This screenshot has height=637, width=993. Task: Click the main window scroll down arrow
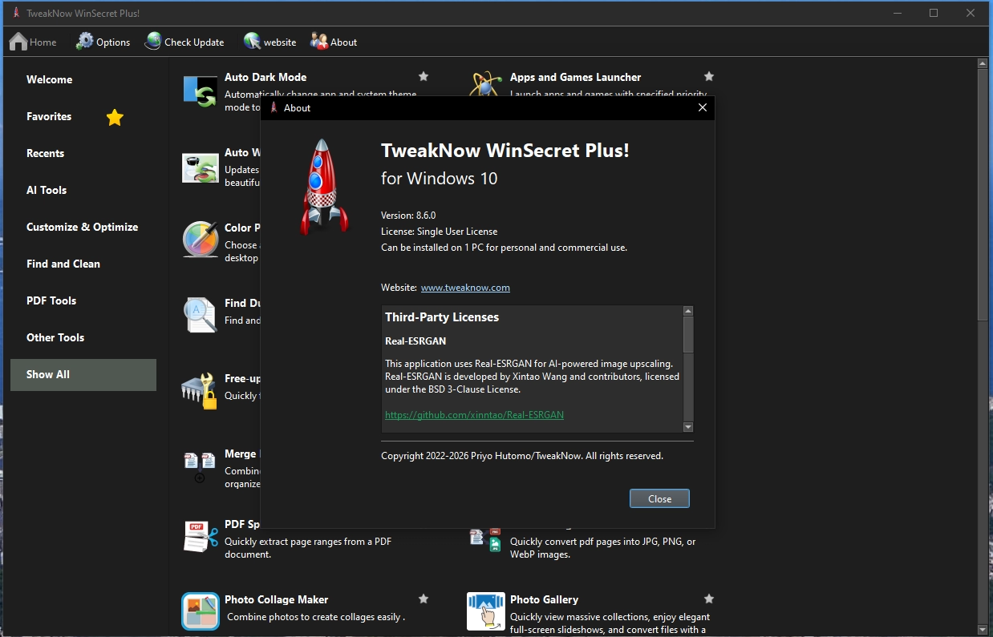[x=982, y=630]
